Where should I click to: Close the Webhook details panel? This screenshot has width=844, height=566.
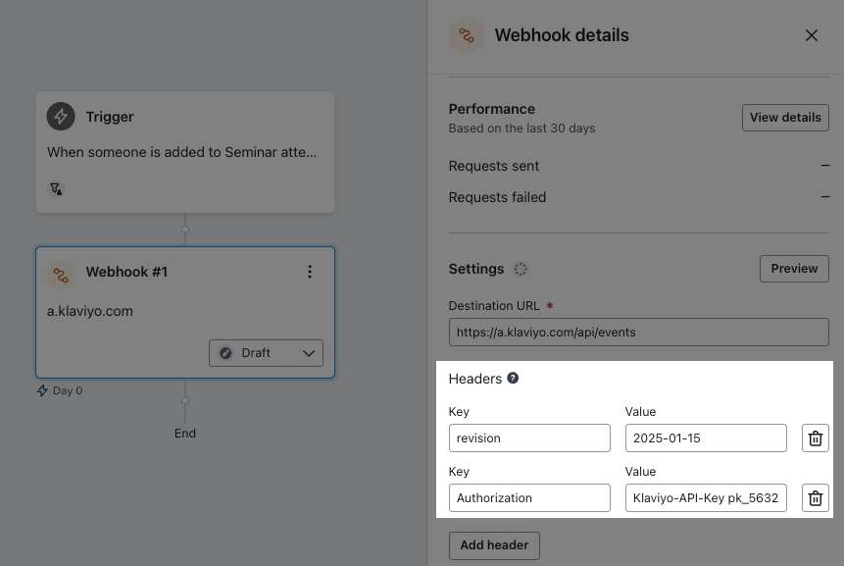(x=812, y=34)
